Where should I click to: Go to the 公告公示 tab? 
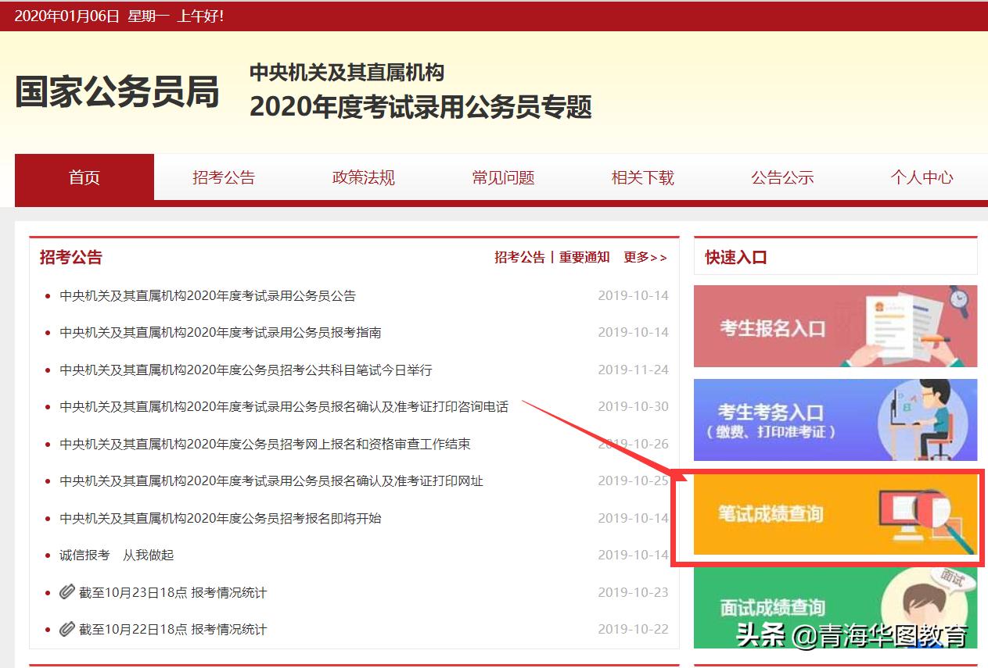click(782, 178)
